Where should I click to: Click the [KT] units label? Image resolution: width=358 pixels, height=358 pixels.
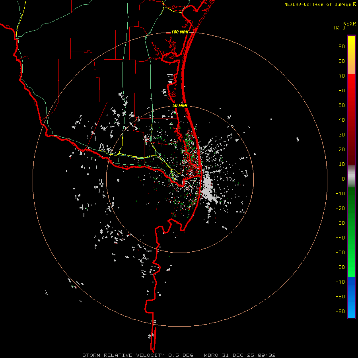[339, 27]
